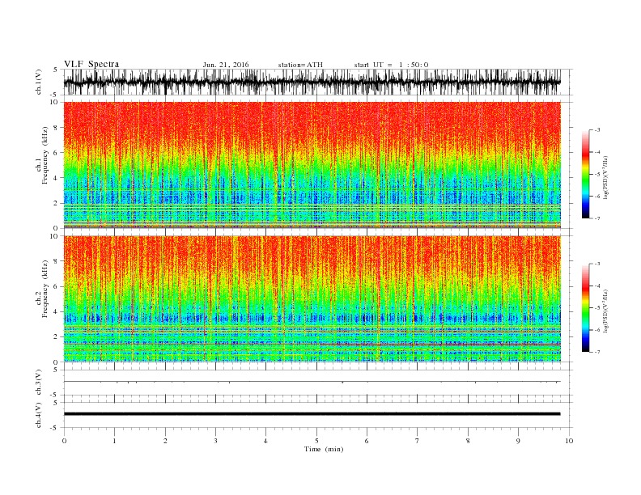Click the "start UT = 1:50:0" header text
The height and width of the screenshot is (495, 641).
click(x=391, y=65)
